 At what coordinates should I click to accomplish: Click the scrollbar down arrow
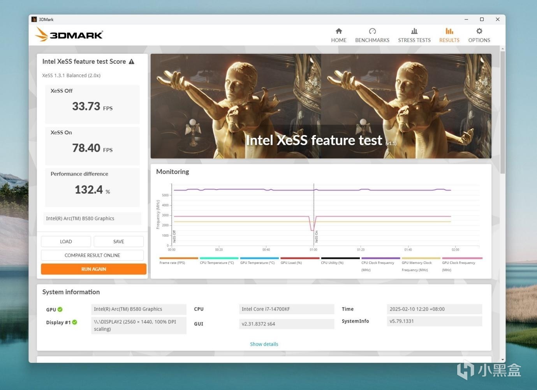point(503,360)
